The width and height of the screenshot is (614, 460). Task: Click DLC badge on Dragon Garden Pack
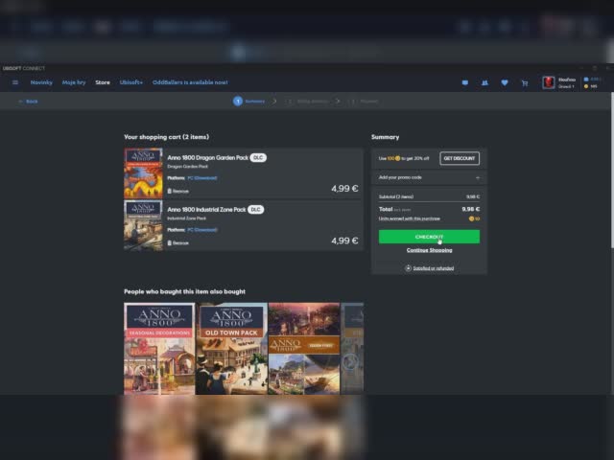[258, 157]
